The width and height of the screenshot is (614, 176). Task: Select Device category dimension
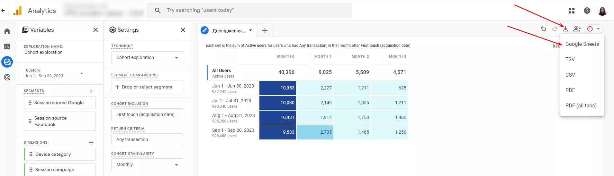60,154
